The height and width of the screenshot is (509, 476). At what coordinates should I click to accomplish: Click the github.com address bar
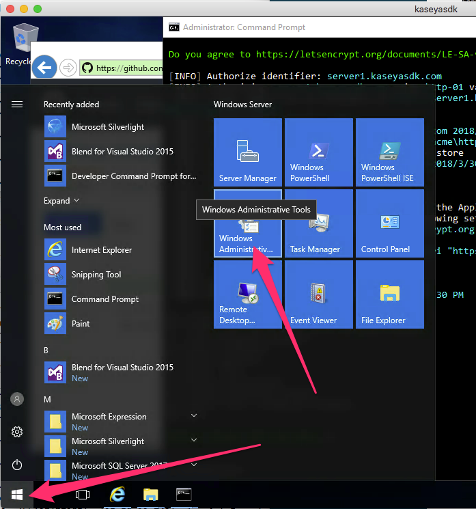(x=121, y=68)
